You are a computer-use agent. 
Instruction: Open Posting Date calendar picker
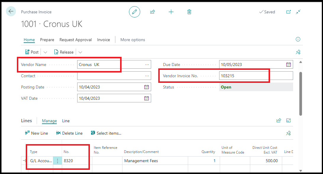coord(146,87)
